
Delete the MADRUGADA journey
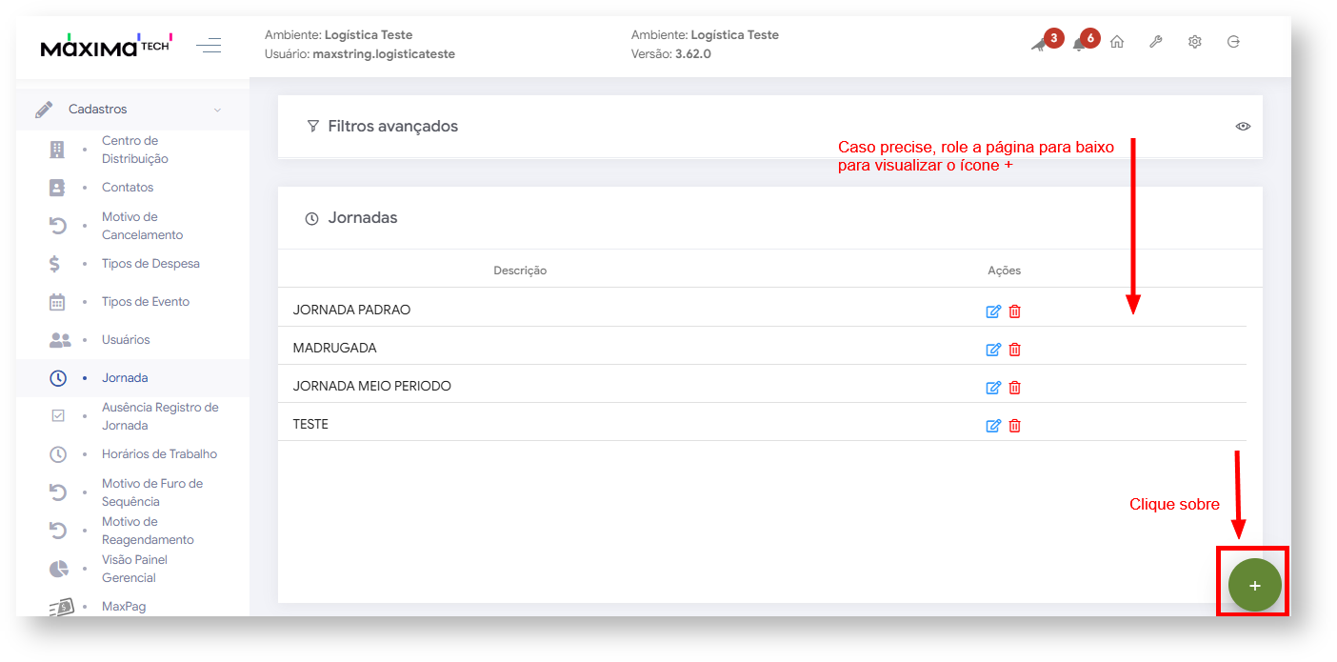tap(1015, 350)
